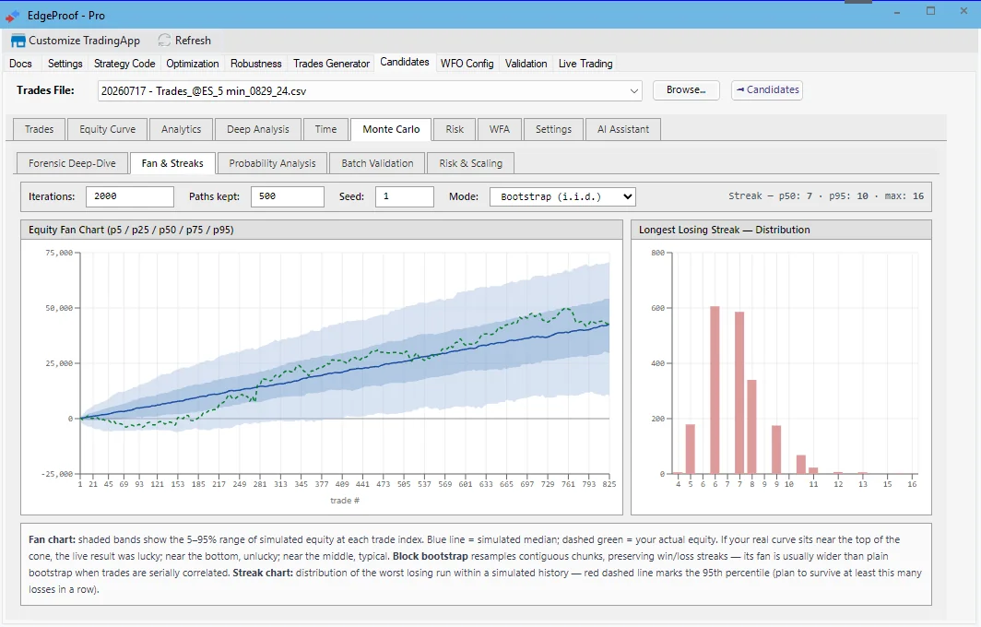Screen dimensions: 981x627
Task: Click the Equity Fan Chart title
Action: [131, 230]
